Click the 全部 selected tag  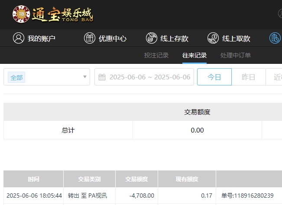pyautogui.click(x=16, y=77)
